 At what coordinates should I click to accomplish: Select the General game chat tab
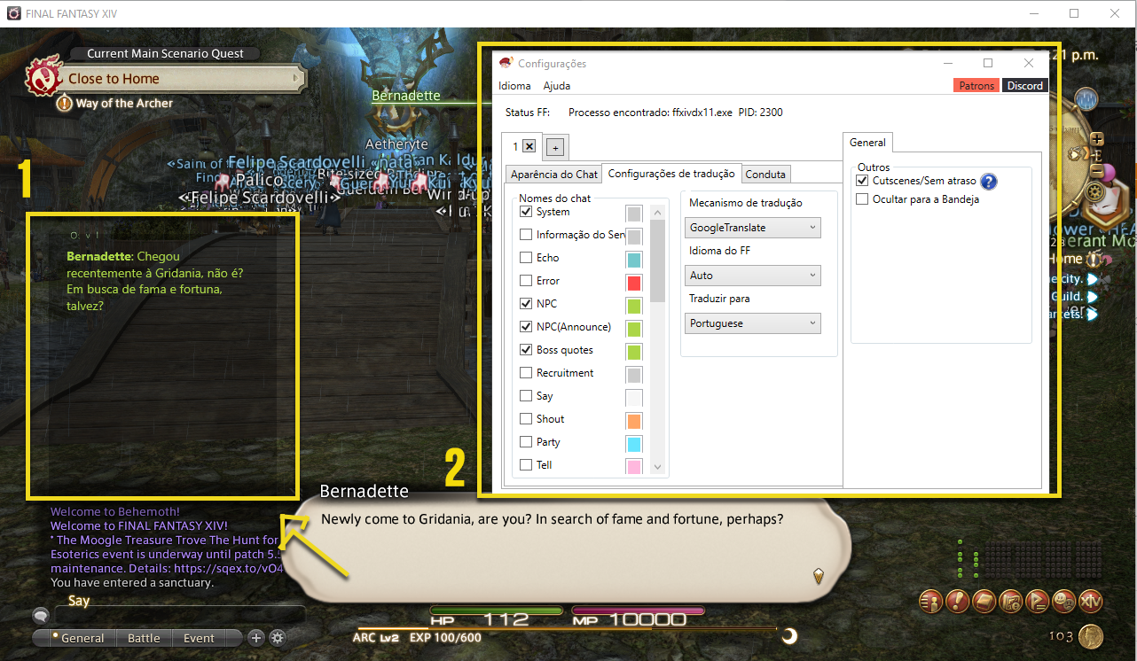(82, 638)
